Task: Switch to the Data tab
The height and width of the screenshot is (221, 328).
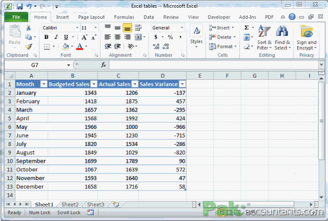Action: [x=149, y=17]
